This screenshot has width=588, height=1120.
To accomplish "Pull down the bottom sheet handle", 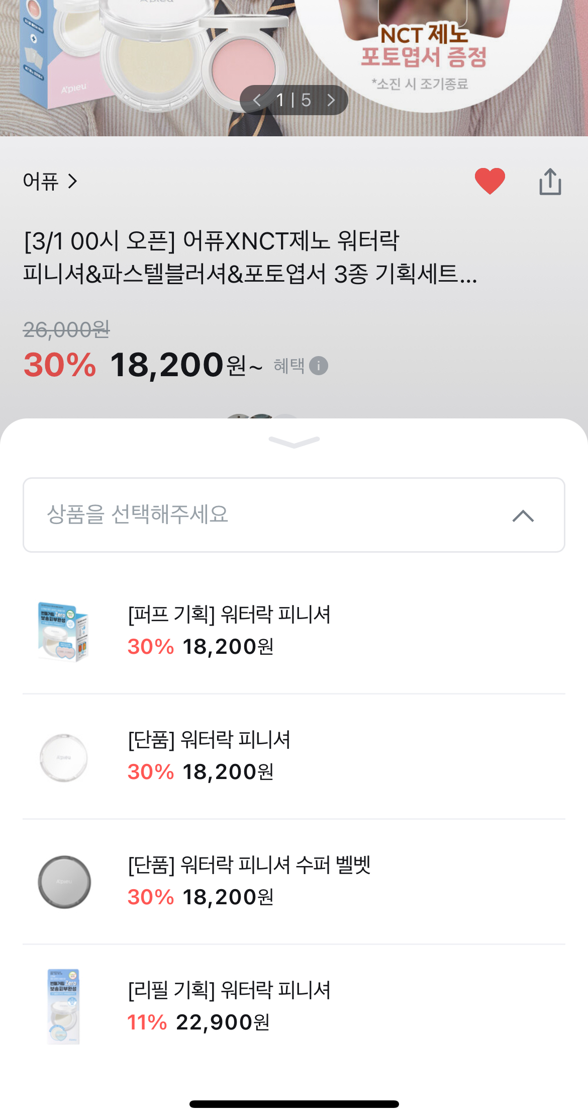I will [294, 442].
